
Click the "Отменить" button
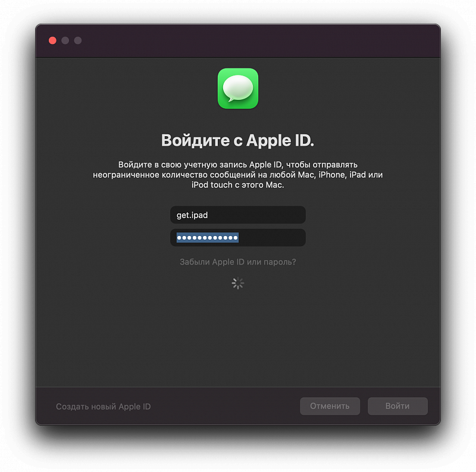pos(330,406)
